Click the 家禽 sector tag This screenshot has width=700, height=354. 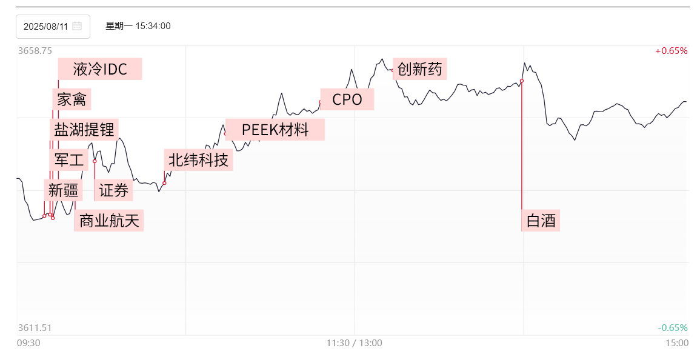[72, 99]
